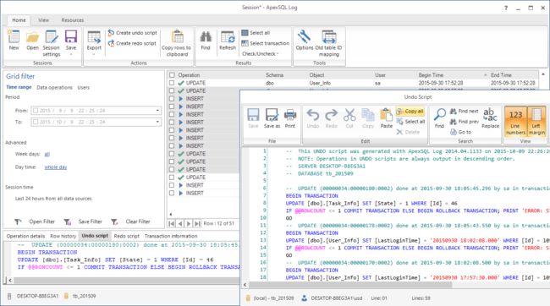The width and height of the screenshot is (550, 306).
Task: Select the Data operations filter tab
Action: tap(54, 88)
